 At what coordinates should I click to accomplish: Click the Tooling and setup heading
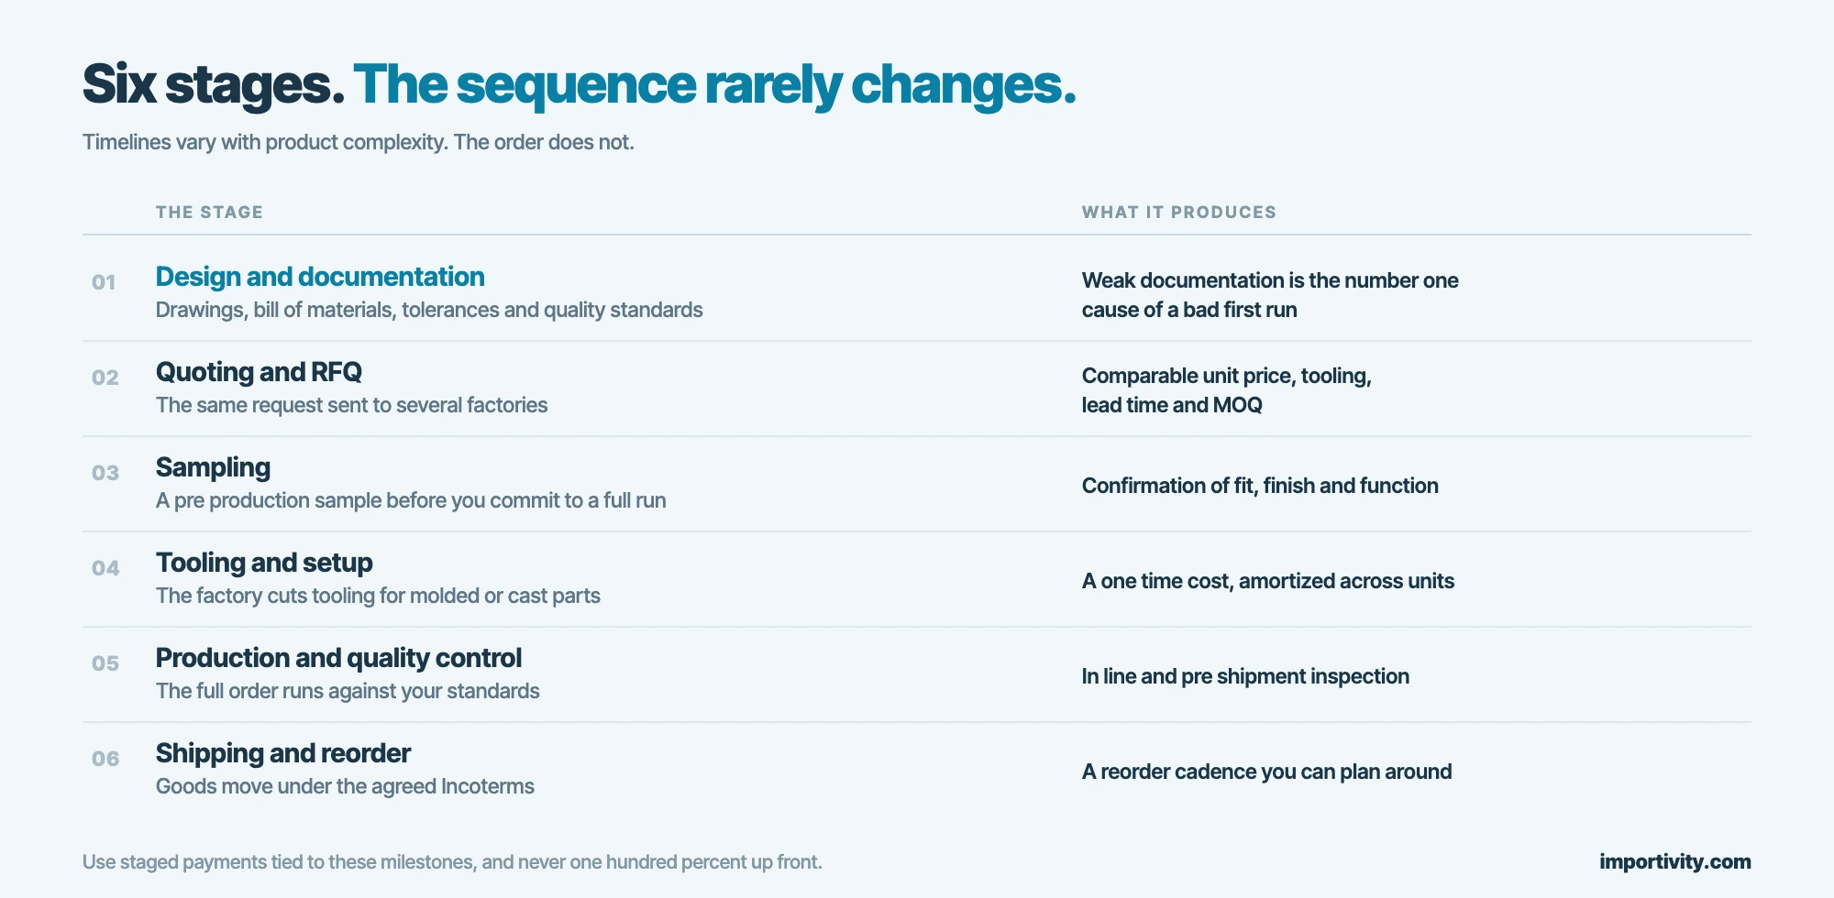(x=264, y=563)
